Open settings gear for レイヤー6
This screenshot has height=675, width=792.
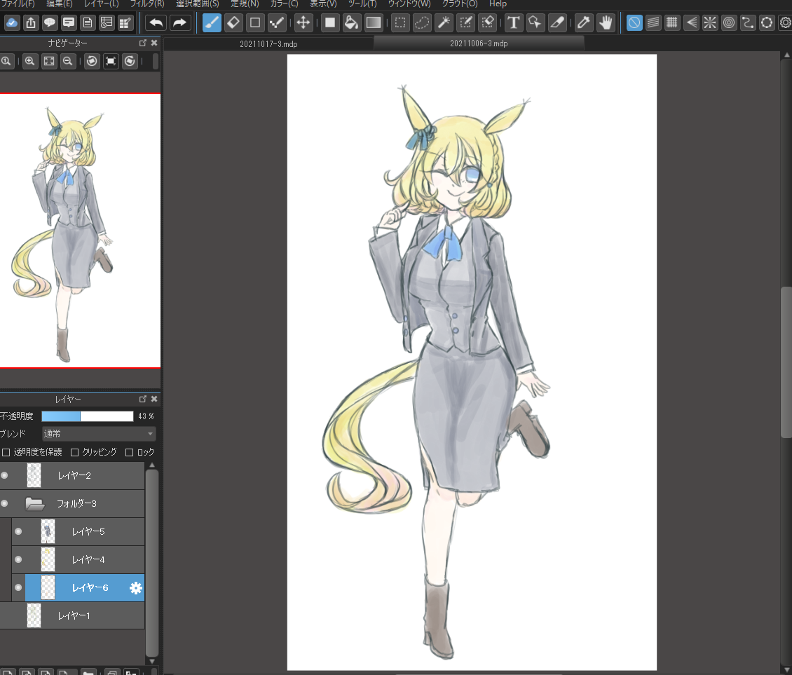click(136, 588)
